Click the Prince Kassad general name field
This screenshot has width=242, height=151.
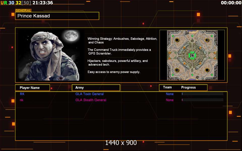(x=57, y=16)
